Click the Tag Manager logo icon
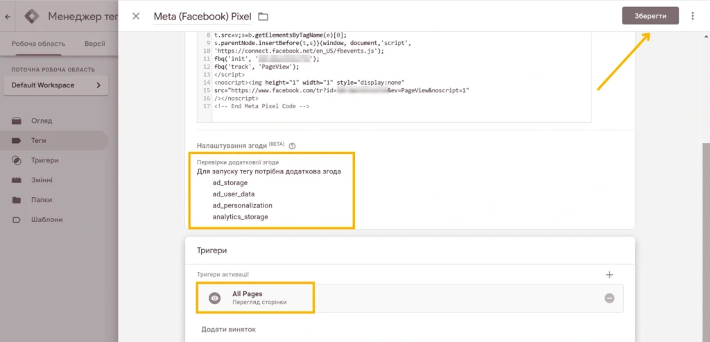The width and height of the screenshot is (710, 342). (x=32, y=17)
